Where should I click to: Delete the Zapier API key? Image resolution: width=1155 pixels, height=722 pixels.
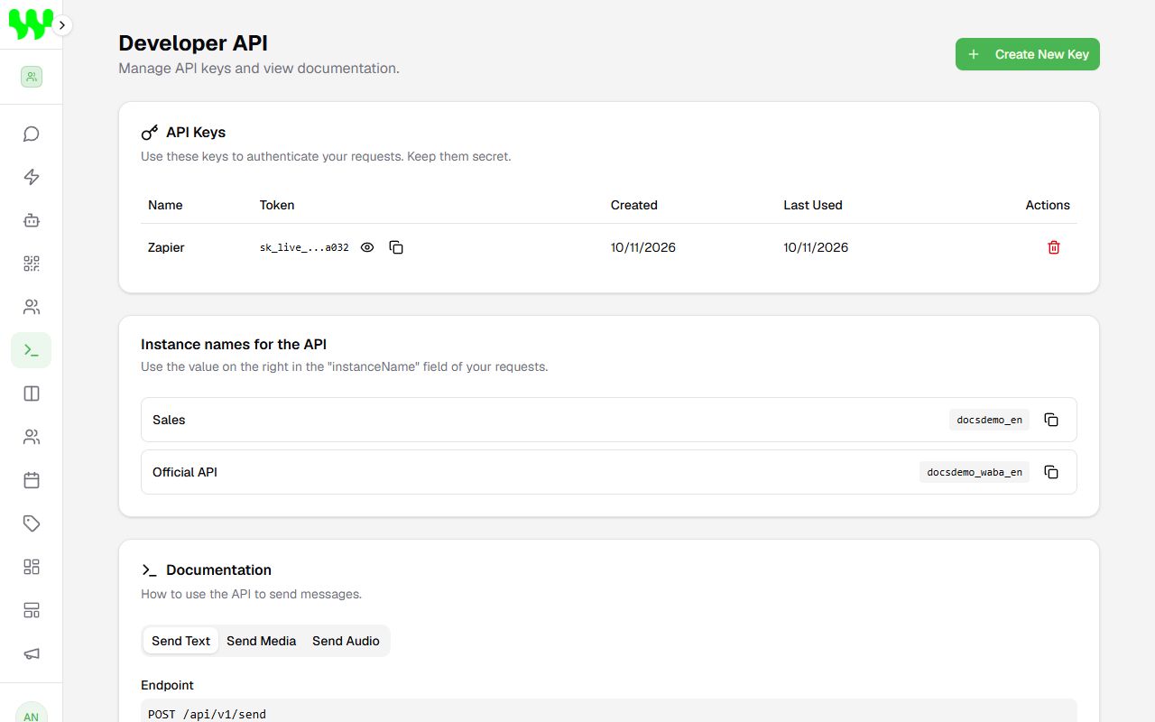(1053, 247)
